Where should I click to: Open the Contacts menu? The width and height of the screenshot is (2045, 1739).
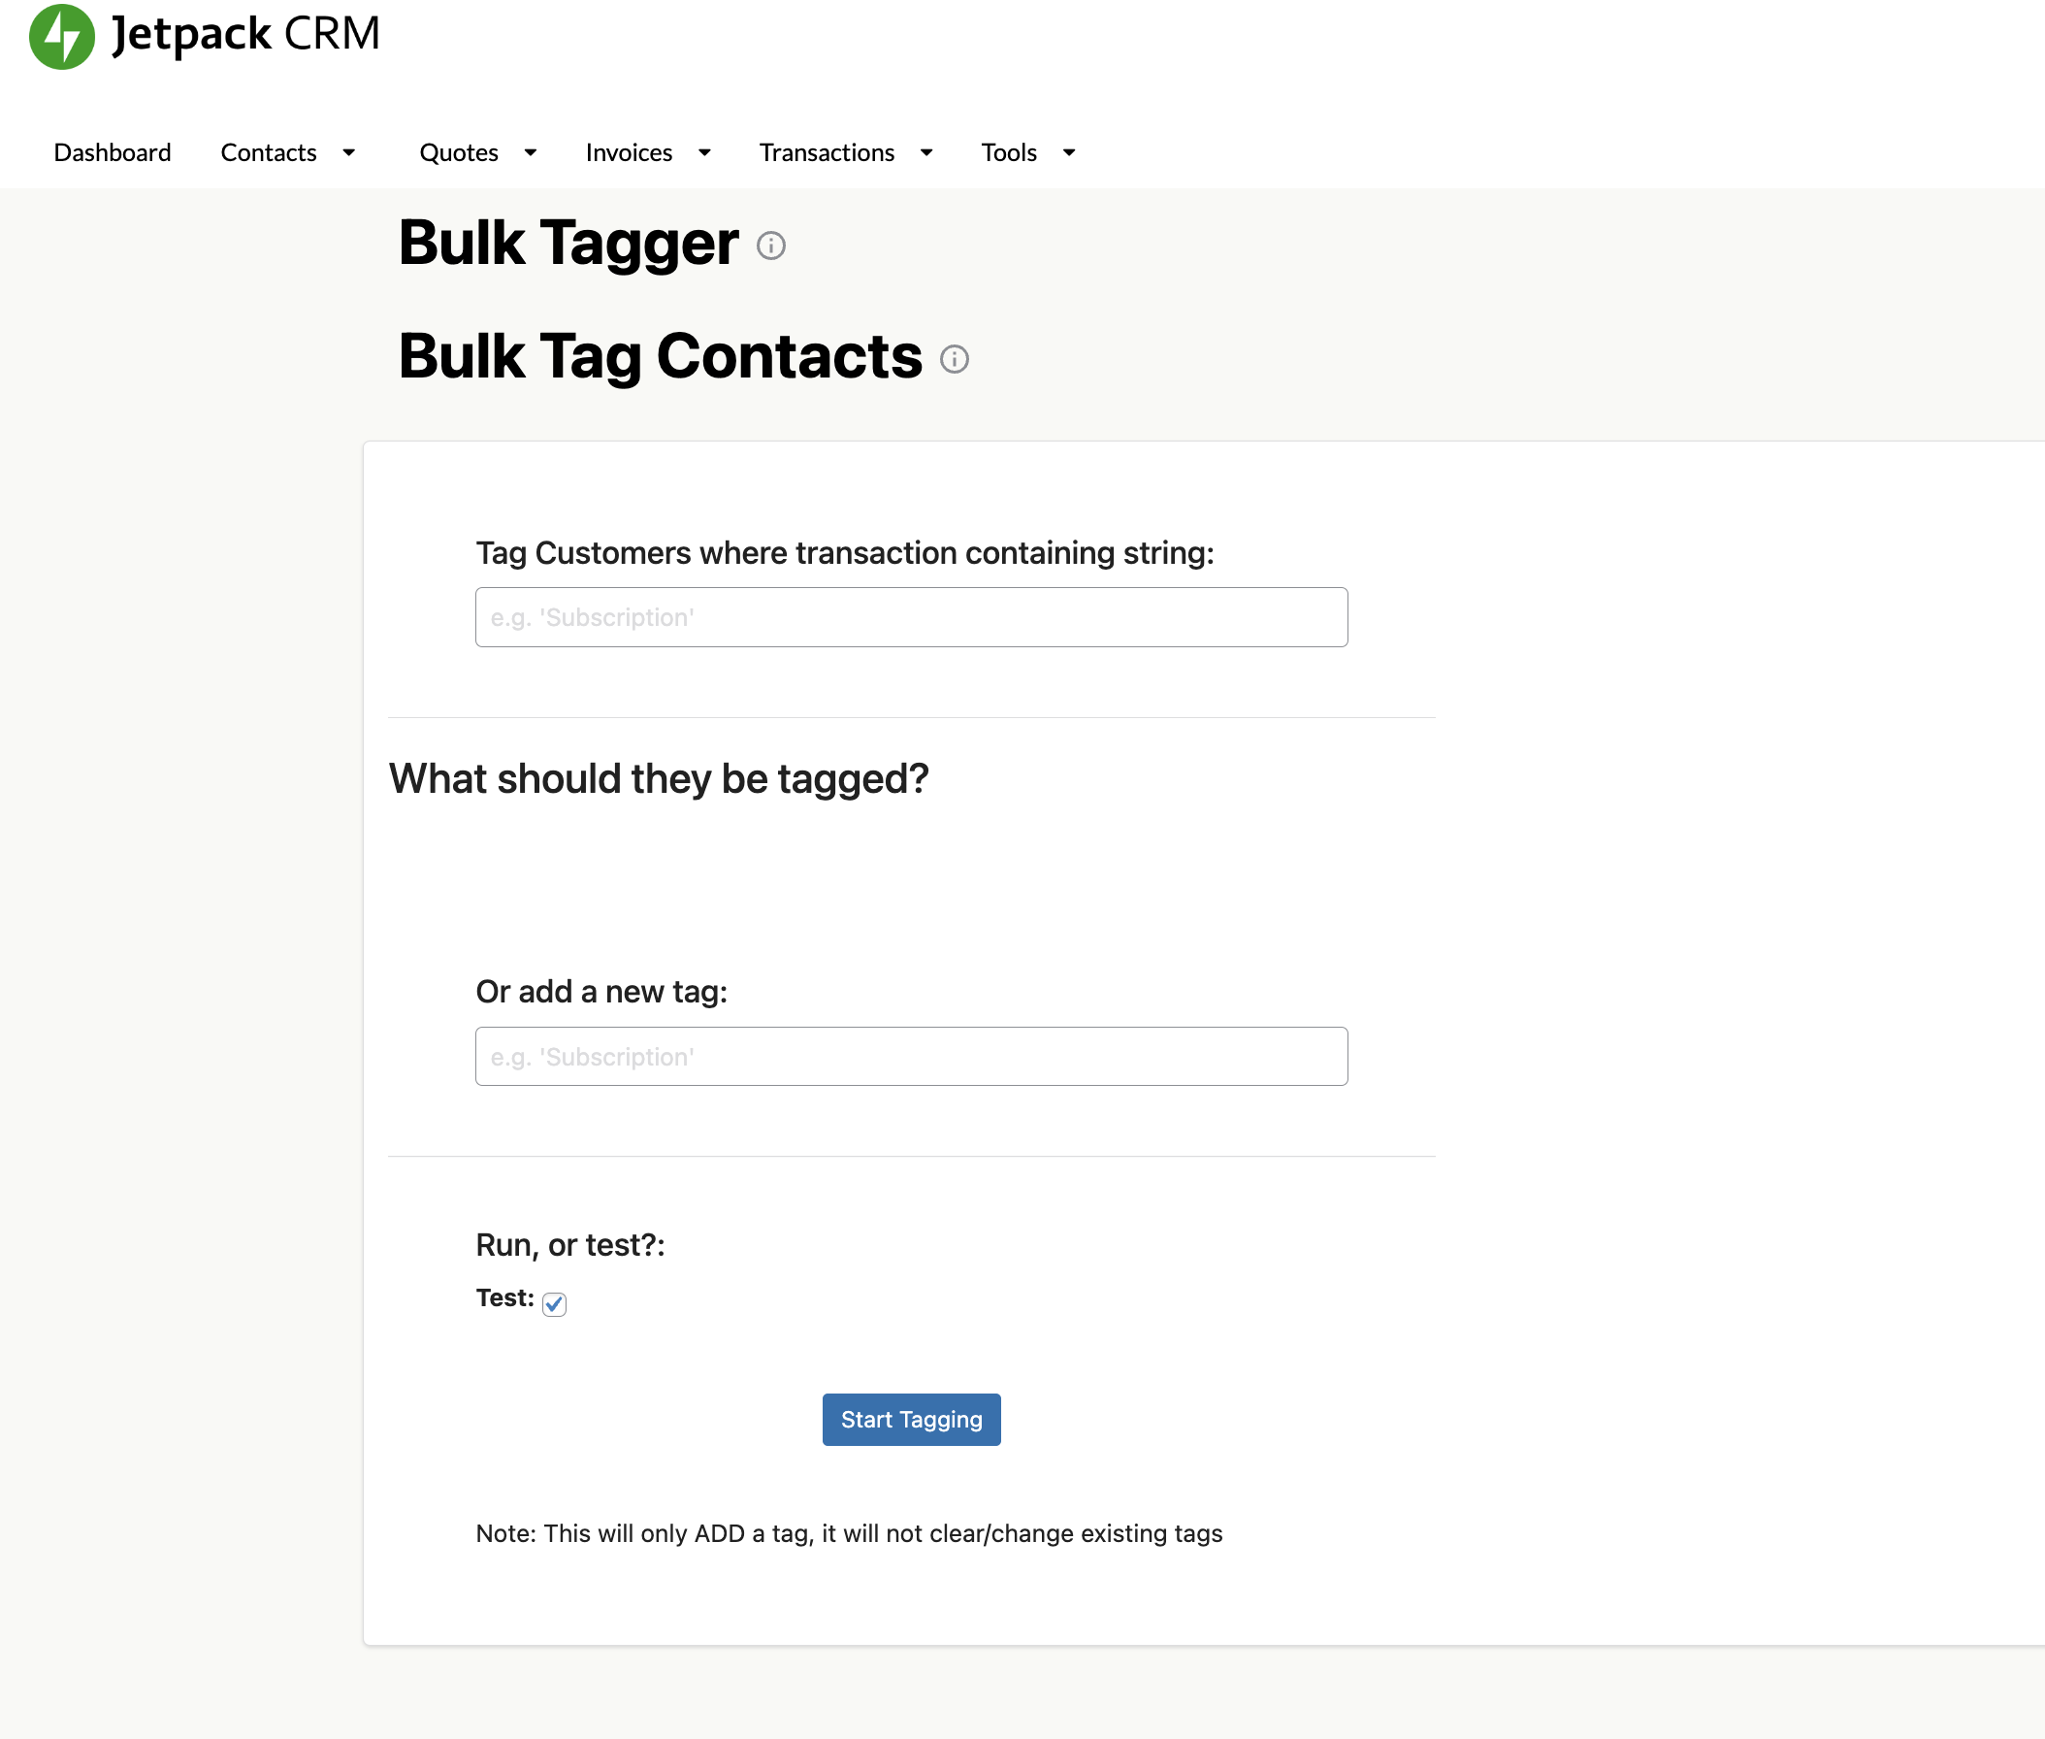coord(268,152)
